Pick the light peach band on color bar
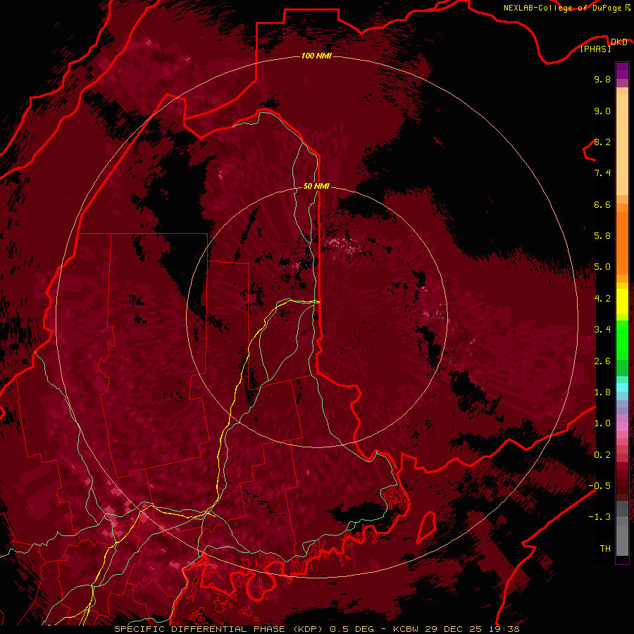The image size is (634, 634). coord(622,144)
